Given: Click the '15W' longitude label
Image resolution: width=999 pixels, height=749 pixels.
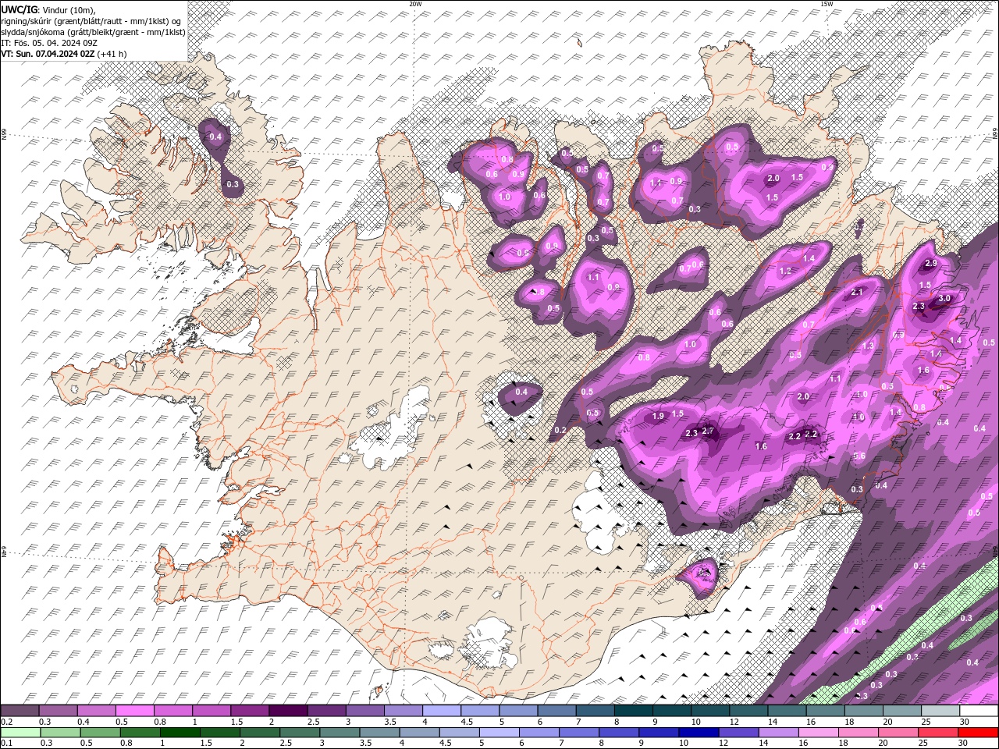Looking at the screenshot, I should click(827, 4).
